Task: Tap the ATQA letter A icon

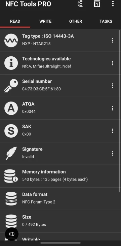Action: 11,108
